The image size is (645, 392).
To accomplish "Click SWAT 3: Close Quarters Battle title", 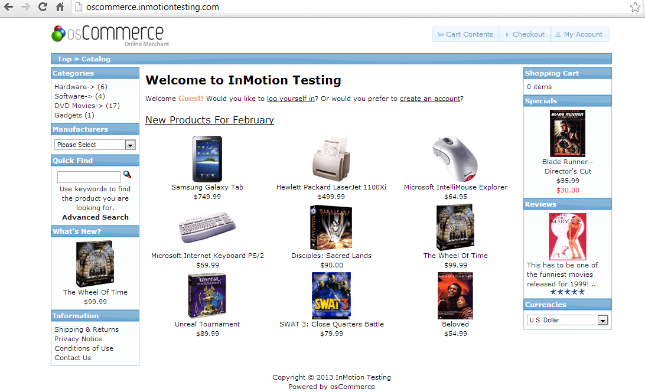I will point(331,324).
